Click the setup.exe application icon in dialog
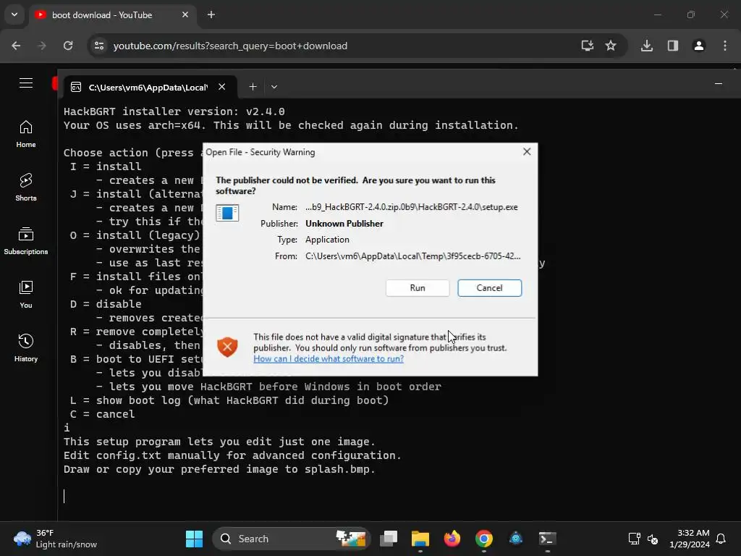Screen dimensions: 741x556 click(x=227, y=213)
